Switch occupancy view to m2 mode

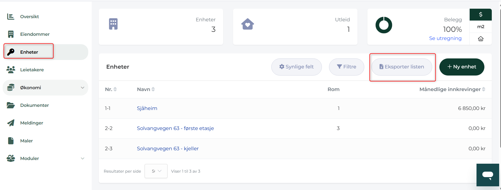click(x=480, y=27)
